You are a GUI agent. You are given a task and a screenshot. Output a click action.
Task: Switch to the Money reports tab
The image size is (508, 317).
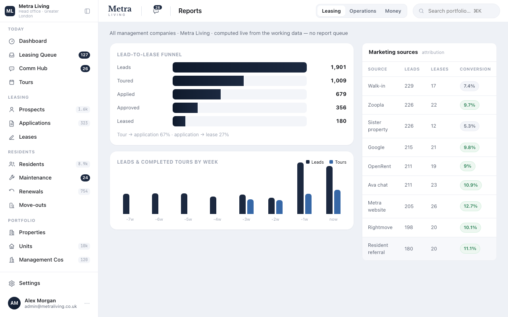pyautogui.click(x=393, y=11)
